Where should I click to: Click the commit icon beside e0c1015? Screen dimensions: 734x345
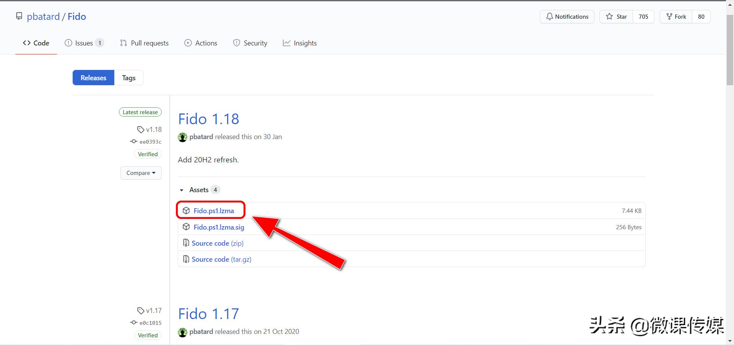(x=133, y=322)
